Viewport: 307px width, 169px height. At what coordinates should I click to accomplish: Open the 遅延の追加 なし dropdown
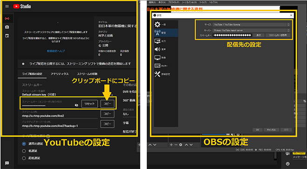[129, 114]
